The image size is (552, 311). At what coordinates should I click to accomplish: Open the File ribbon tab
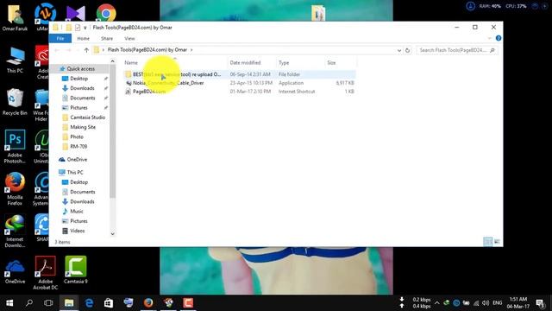(60, 38)
